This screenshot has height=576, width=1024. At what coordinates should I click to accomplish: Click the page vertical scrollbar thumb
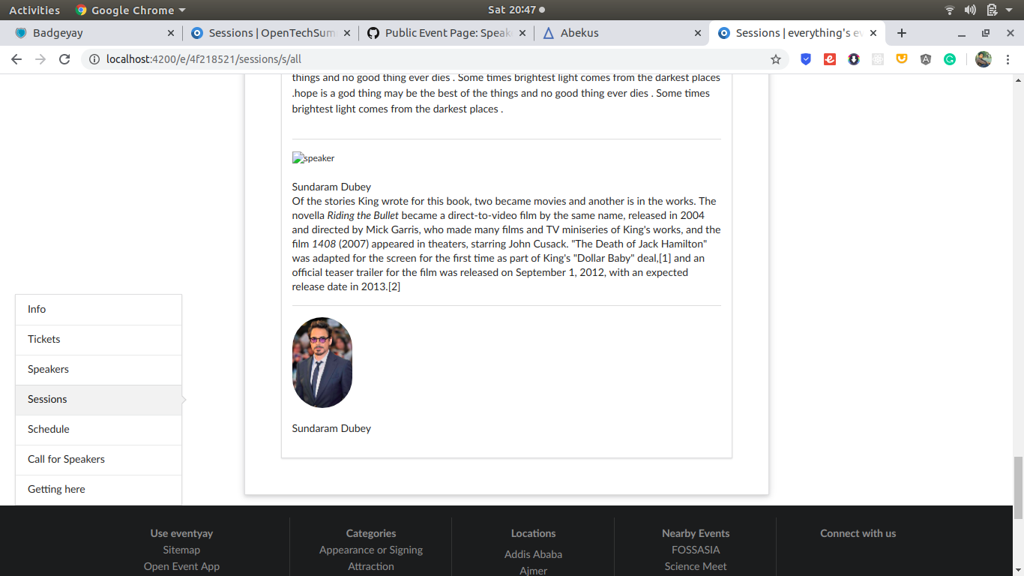1018,487
